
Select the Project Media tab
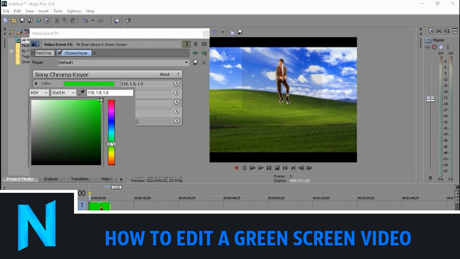[x=20, y=179]
